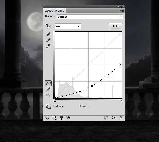Close the Adjustments panel
Screen dimensions: 159x142
(123, 7)
